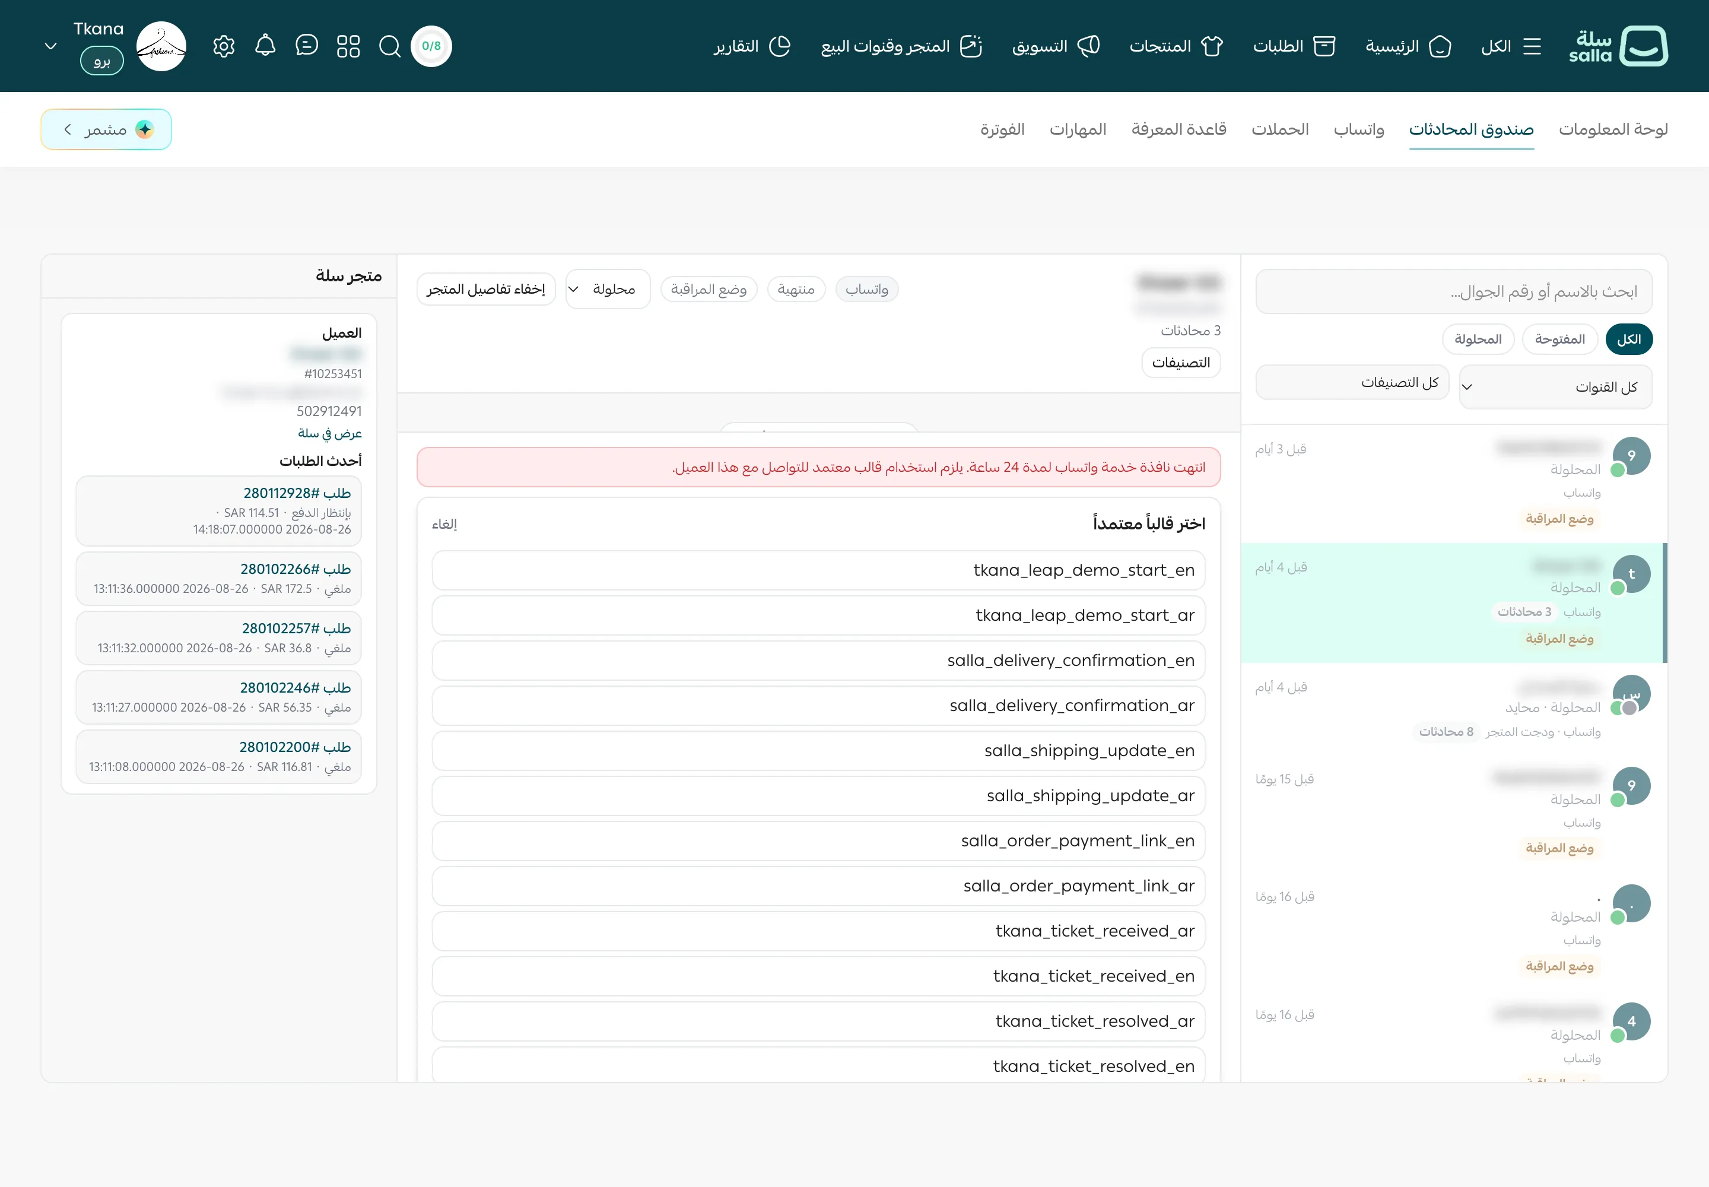Click إلغاء to cancel template selection
This screenshot has width=1709, height=1187.
click(x=444, y=524)
